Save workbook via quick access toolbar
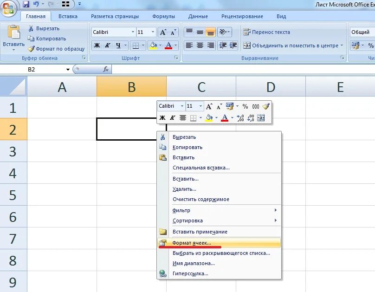 coord(26,4)
